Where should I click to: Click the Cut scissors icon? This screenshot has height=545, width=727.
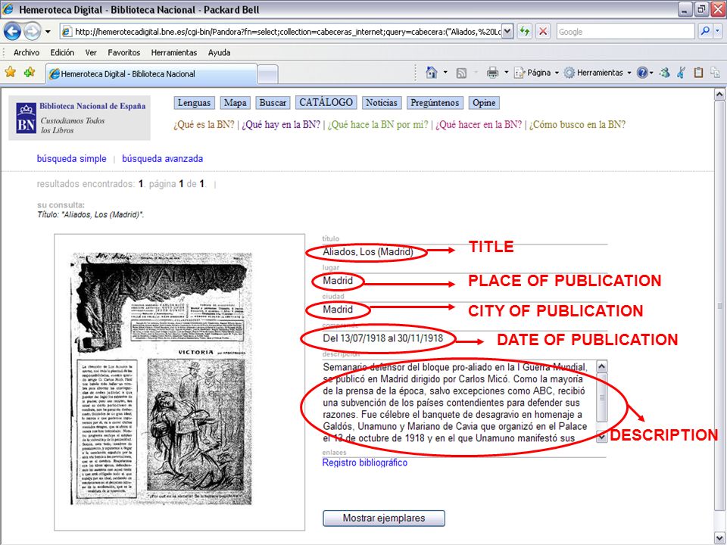681,73
